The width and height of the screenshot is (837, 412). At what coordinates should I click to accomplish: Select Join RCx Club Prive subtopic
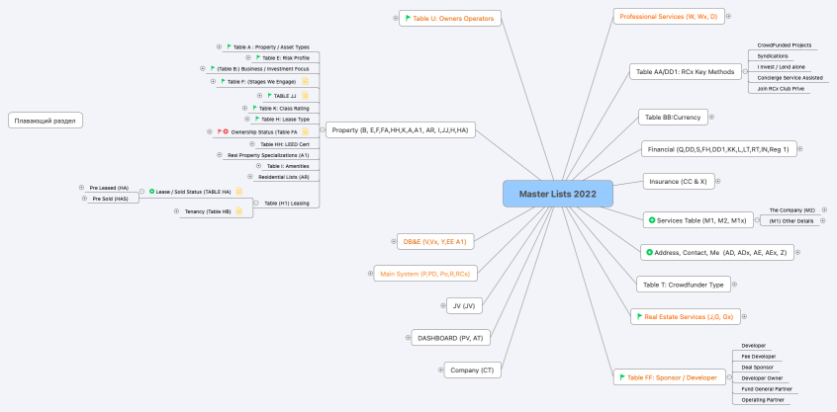pyautogui.click(x=781, y=89)
